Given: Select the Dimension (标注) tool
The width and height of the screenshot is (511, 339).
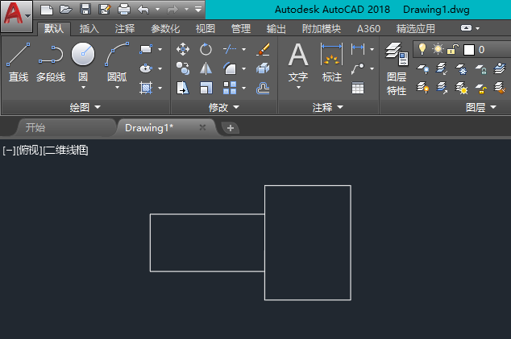Looking at the screenshot, I should coord(332,63).
